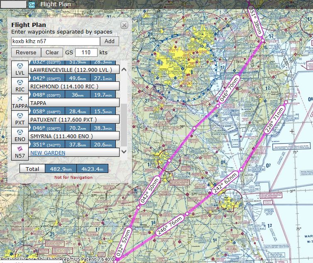This screenshot has width=313, height=263.
Task: Click the 228° 71nm route label on map
Action: pos(274,120)
